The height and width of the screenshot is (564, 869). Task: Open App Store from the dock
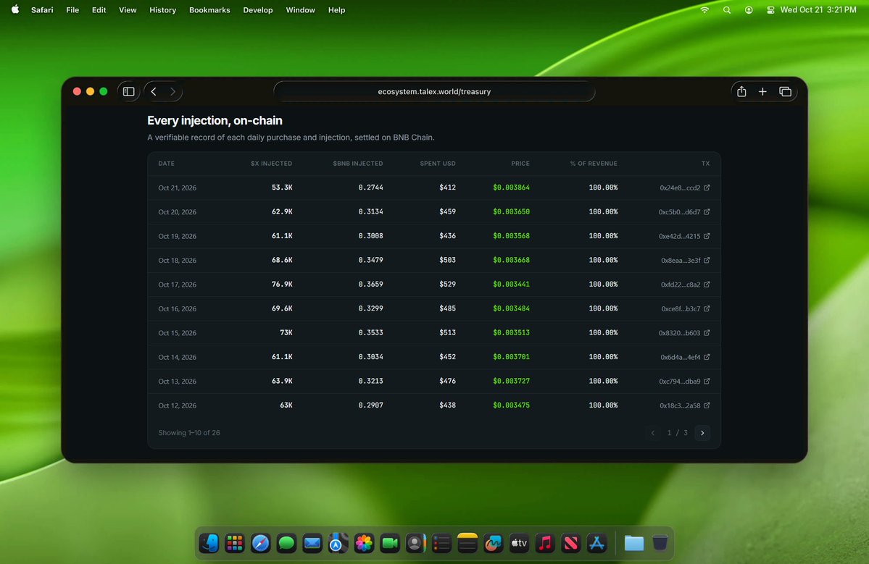click(x=597, y=543)
